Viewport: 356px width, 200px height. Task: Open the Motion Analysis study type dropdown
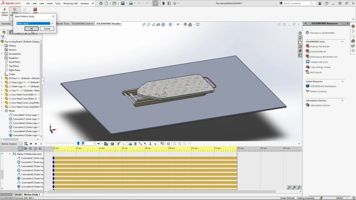[x=21, y=144]
